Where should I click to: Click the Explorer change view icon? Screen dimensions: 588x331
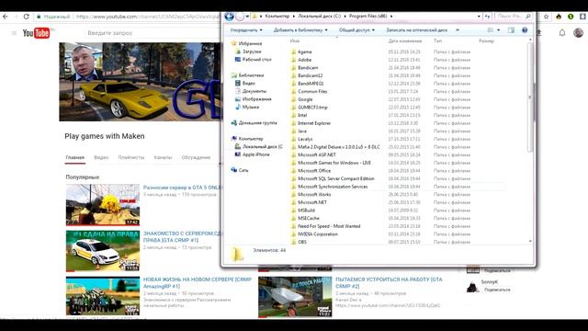click(490, 30)
